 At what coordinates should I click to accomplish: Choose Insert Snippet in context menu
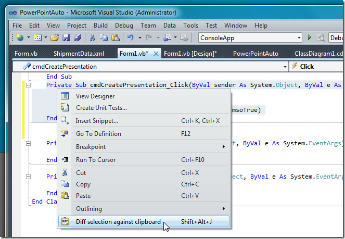(x=144, y=121)
